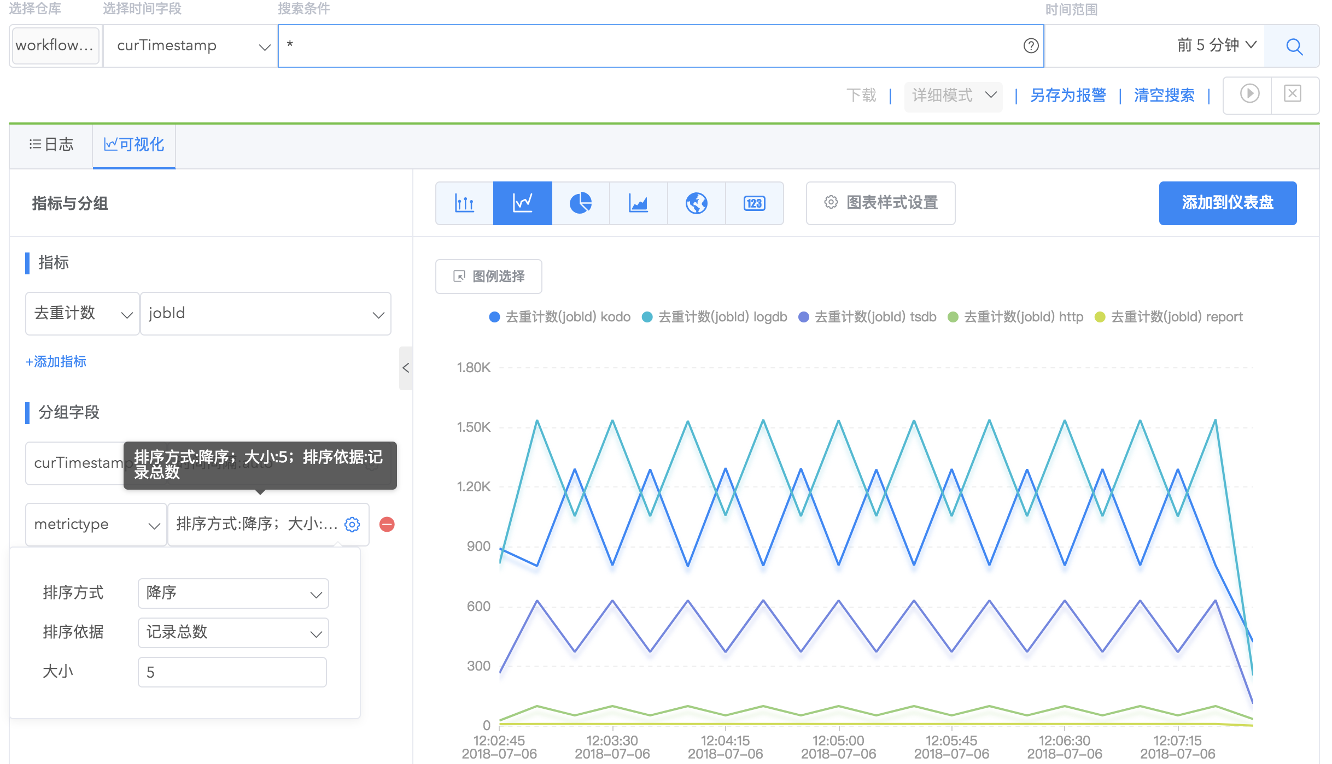Select the pie chart type icon
The width and height of the screenshot is (1332, 764).
click(x=581, y=203)
